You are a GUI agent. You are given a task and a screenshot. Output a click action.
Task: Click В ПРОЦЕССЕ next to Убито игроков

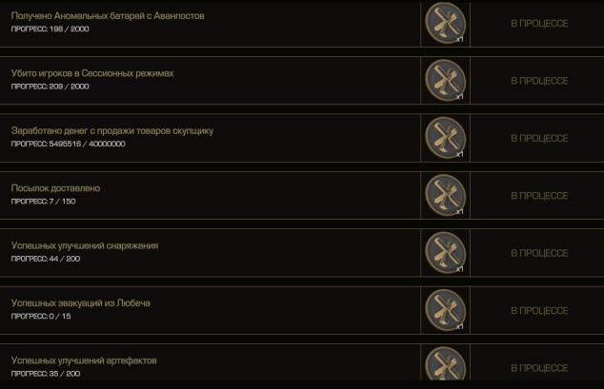(x=539, y=81)
